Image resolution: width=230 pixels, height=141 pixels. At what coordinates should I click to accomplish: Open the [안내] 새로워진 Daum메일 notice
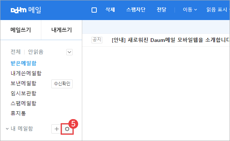170,40
